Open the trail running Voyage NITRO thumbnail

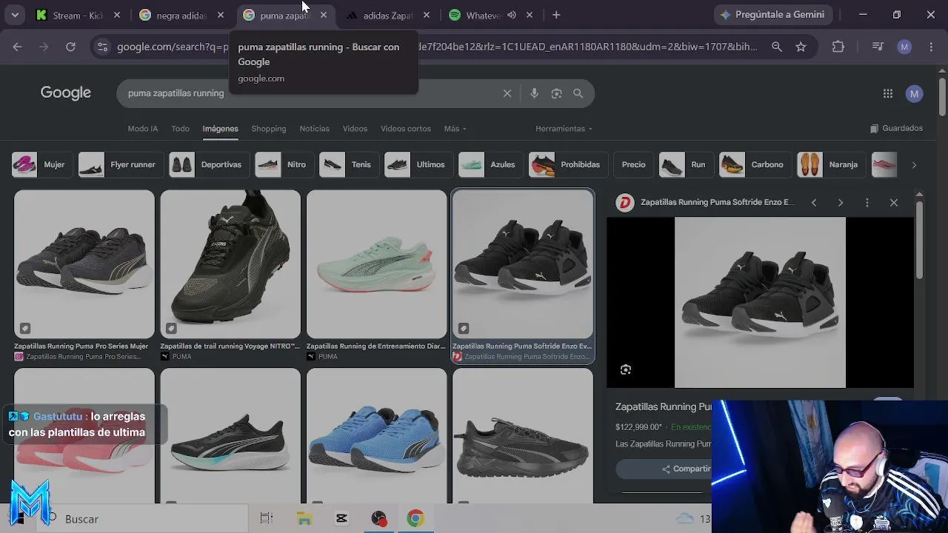tap(230, 264)
